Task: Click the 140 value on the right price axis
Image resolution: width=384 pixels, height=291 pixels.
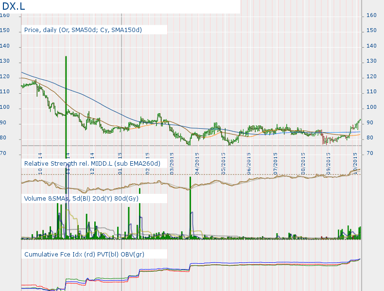Action: pos(371,46)
